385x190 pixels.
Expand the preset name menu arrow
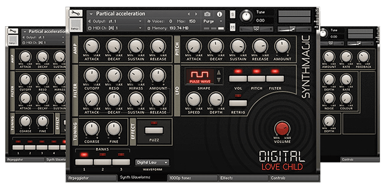point(91,14)
